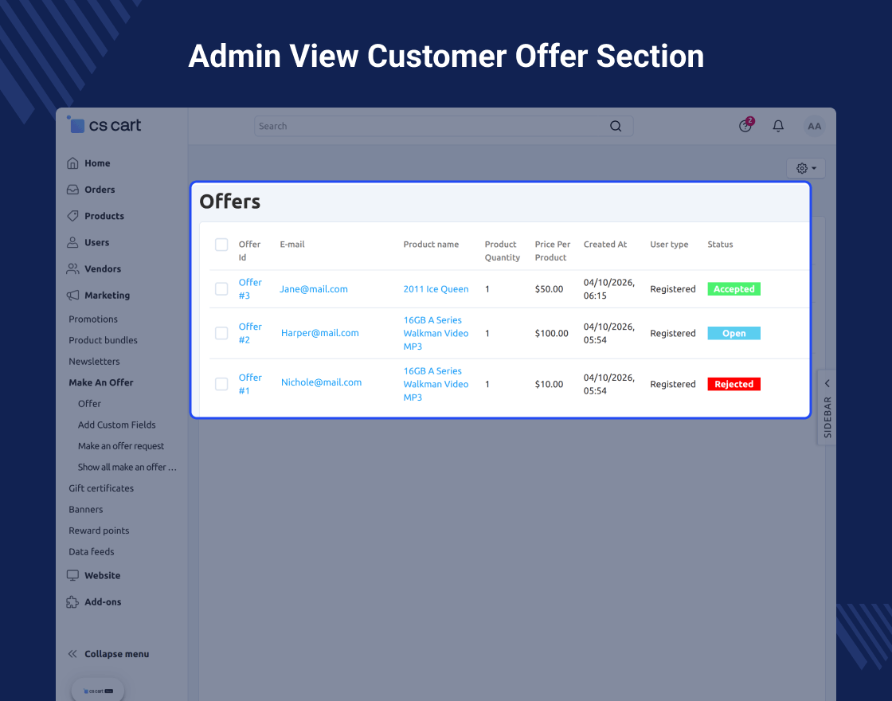The image size is (892, 701).
Task: Click the Add-ons puzzle icon
Action: (x=72, y=602)
